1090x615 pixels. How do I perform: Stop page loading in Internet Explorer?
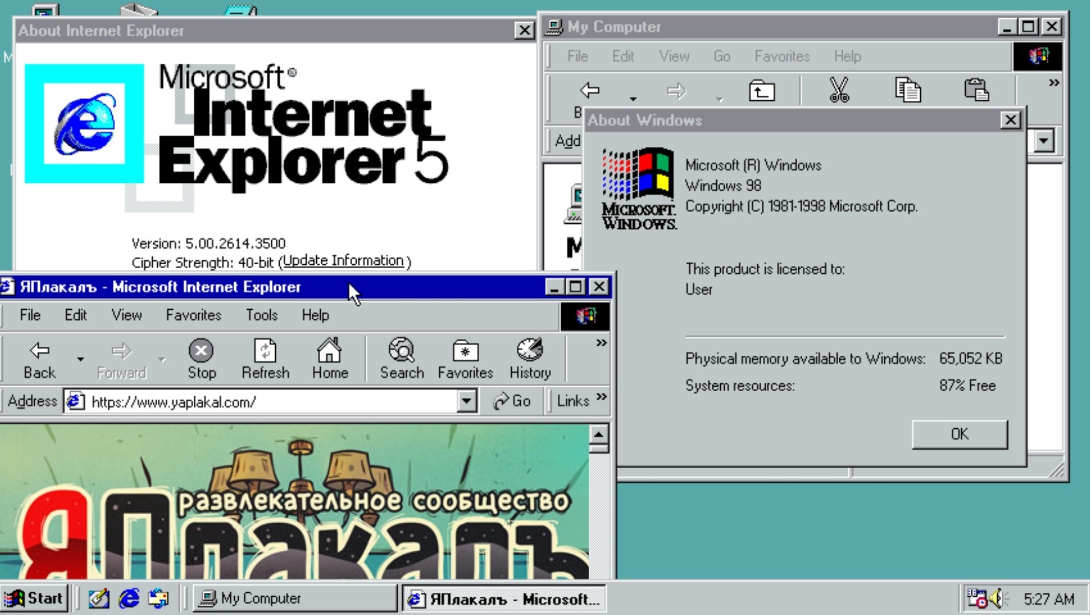pyautogui.click(x=202, y=360)
